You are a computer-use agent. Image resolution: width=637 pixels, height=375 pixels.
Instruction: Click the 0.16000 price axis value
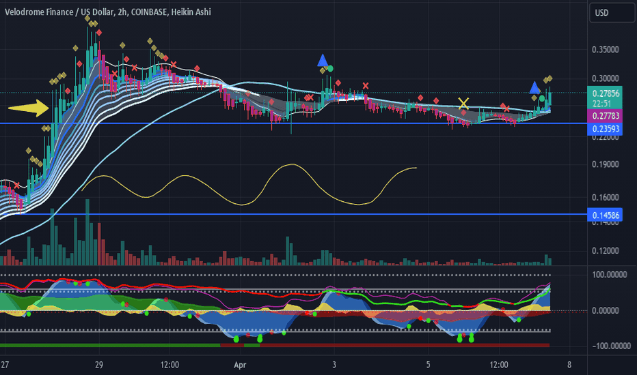pos(606,198)
